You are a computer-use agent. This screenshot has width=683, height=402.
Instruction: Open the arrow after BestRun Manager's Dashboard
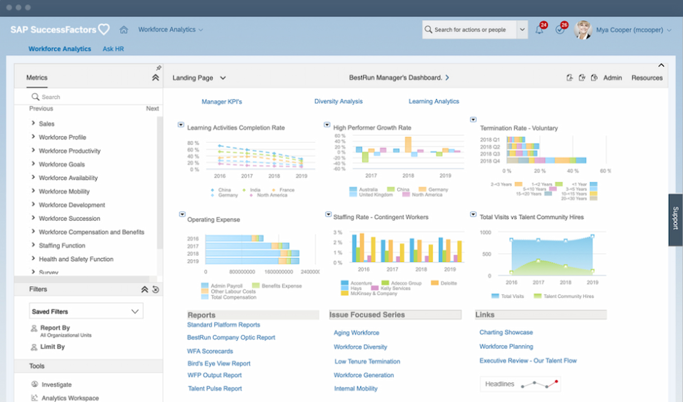pos(447,77)
